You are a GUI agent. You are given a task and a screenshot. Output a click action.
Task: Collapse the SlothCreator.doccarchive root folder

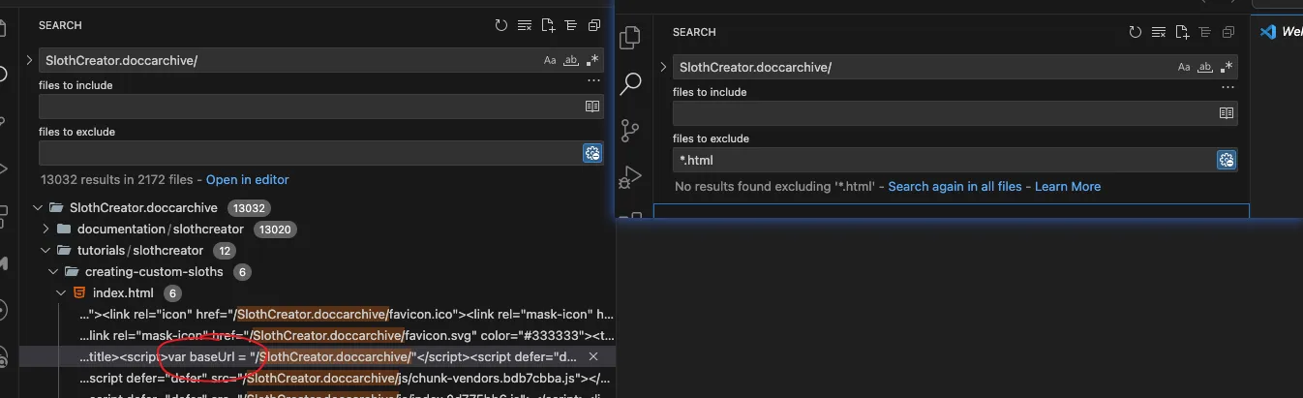(x=38, y=208)
